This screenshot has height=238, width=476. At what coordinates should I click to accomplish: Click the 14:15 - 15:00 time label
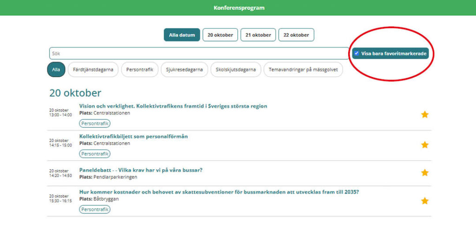[60, 145]
